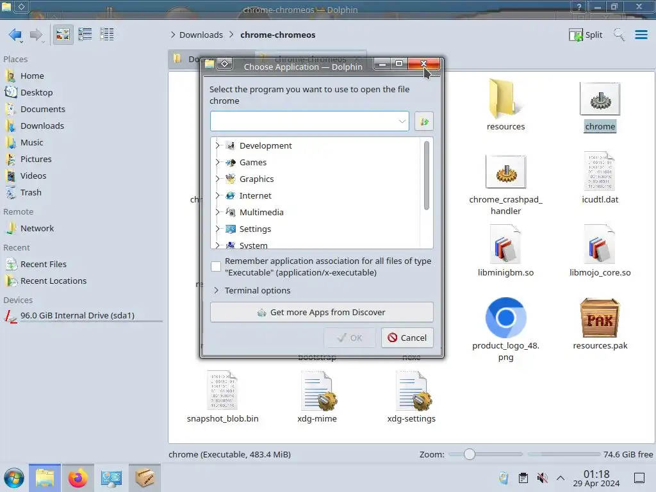Screen dimensions: 656x492
Task: Open program name combo box dropdown arrow
Action: (402, 121)
